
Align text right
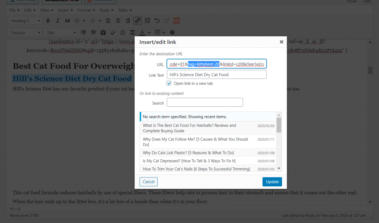tap(128, 21)
